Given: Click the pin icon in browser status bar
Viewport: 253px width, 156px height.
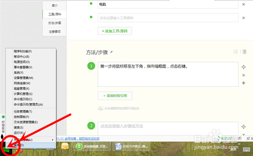Looking at the screenshot, I should click(x=248, y=139).
